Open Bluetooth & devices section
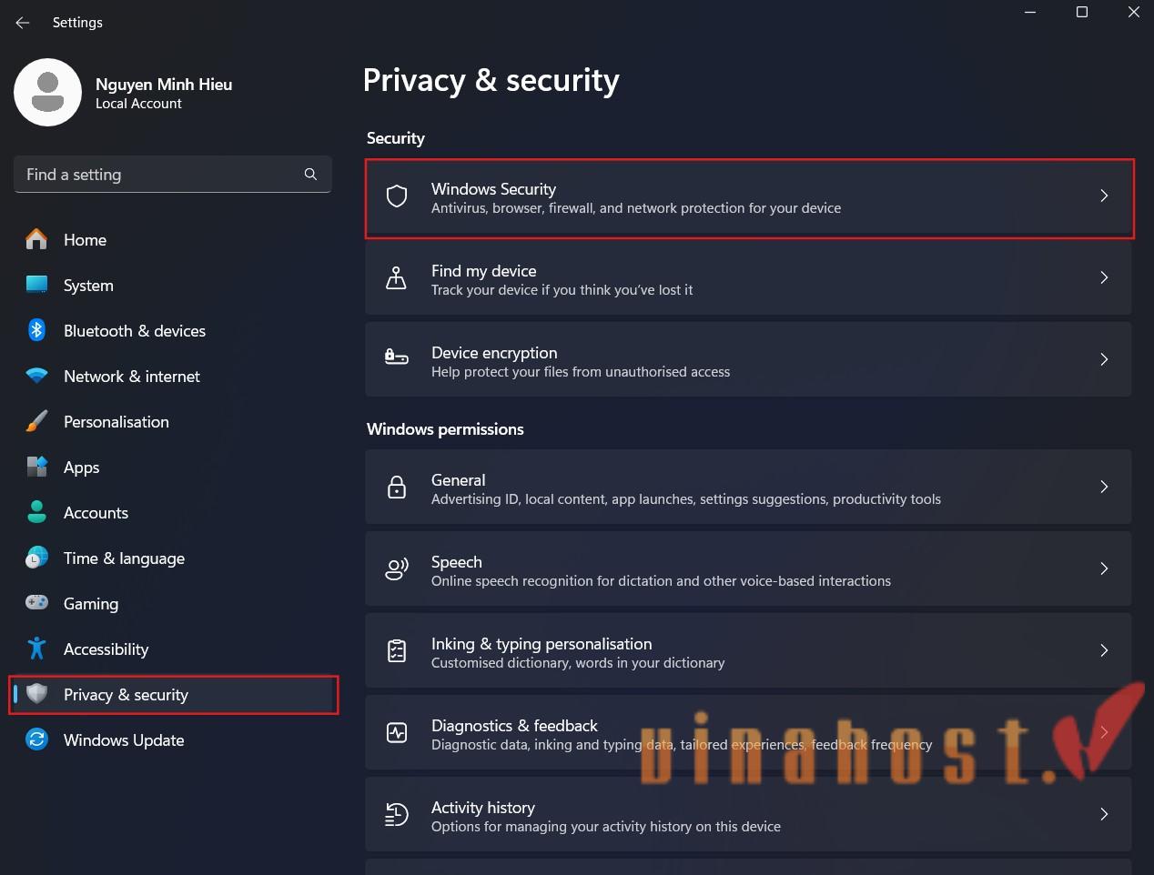The width and height of the screenshot is (1154, 875). click(173, 331)
